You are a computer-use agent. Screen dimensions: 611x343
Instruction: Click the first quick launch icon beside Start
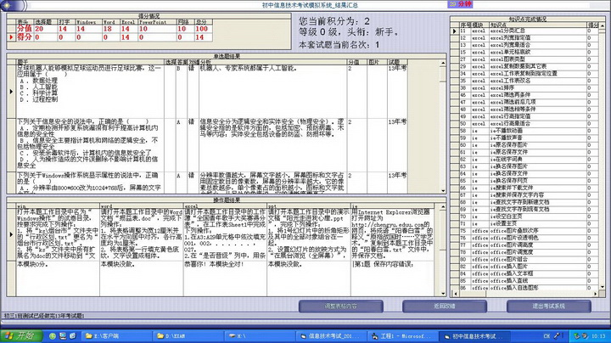[53, 335]
